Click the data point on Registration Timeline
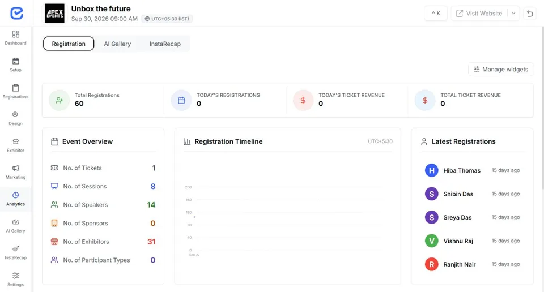Viewport: 544px width, 292px height. [x=194, y=217]
